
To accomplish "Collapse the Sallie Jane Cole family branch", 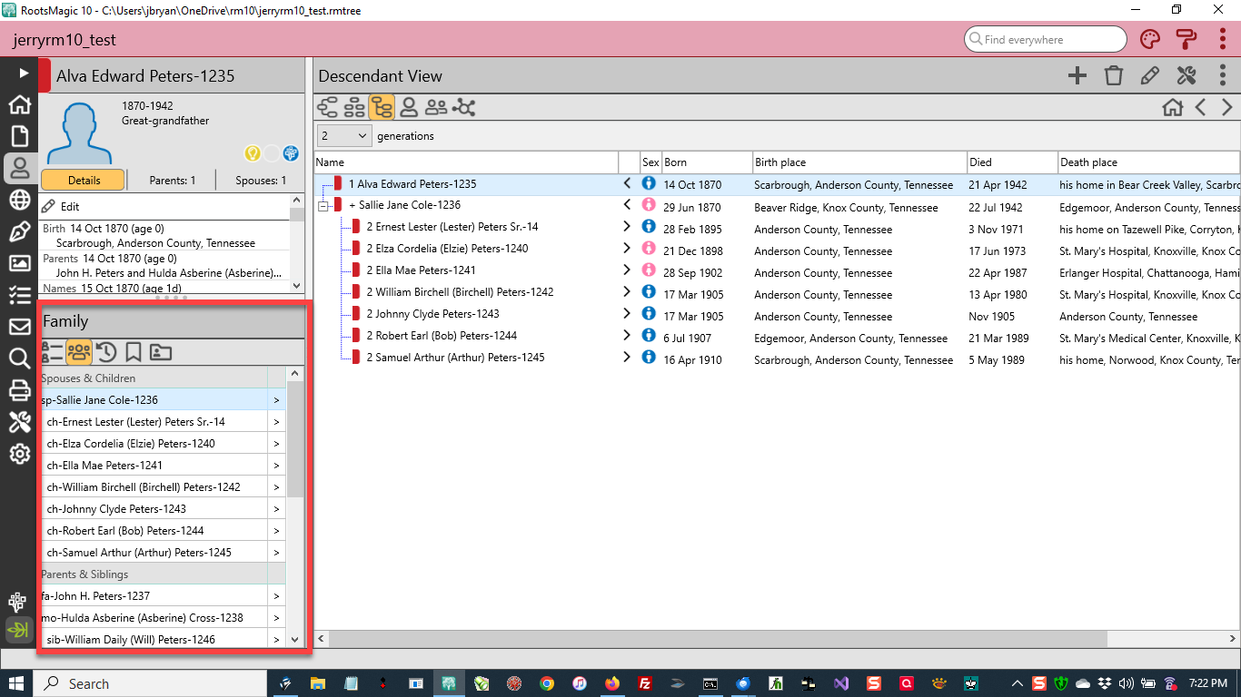I will pos(323,206).
